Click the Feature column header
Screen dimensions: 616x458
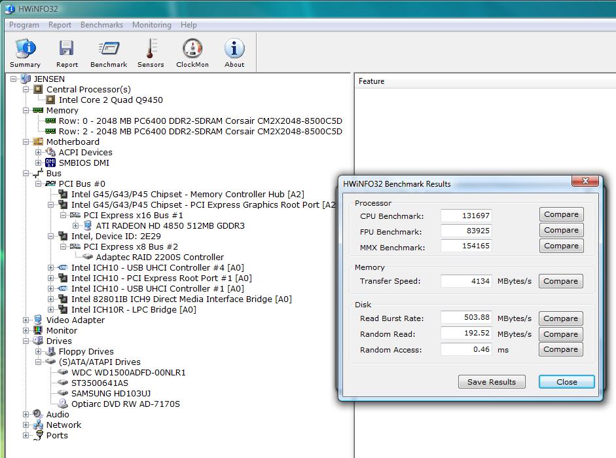(372, 81)
